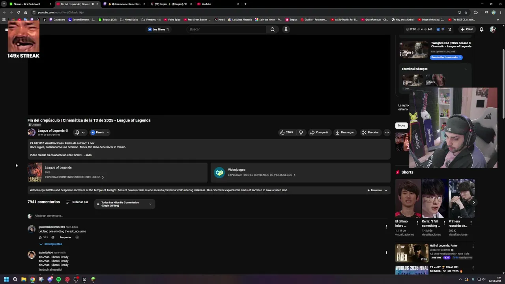Open File Explorer from taskbar

pyautogui.click(x=24, y=279)
